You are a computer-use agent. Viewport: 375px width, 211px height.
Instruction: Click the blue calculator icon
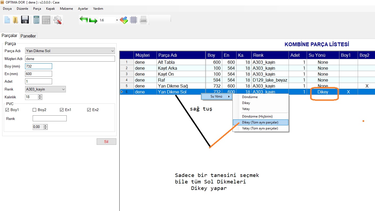36,20
